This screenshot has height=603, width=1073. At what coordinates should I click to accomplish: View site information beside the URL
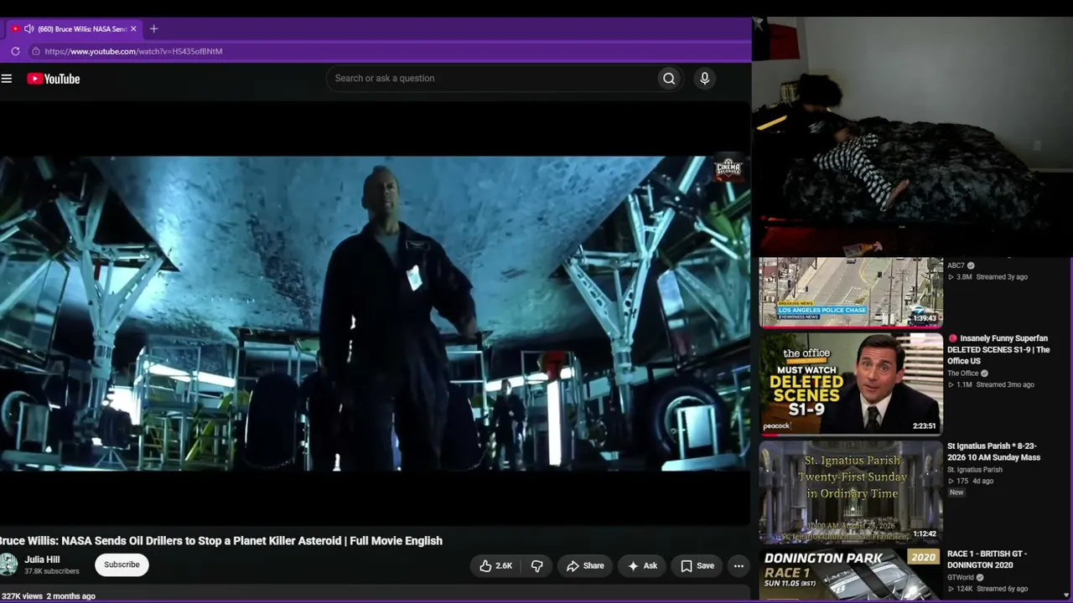(x=35, y=51)
